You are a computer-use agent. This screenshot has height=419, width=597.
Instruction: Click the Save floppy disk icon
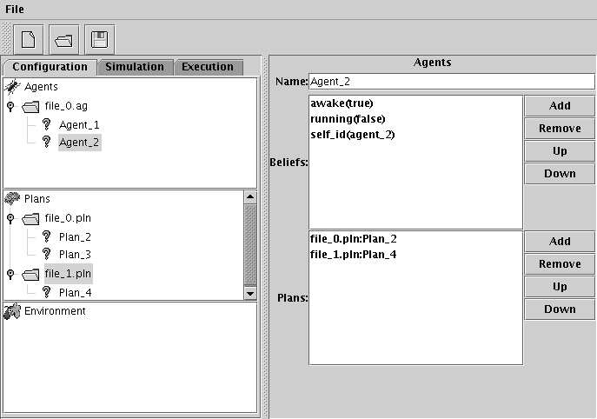(98, 39)
